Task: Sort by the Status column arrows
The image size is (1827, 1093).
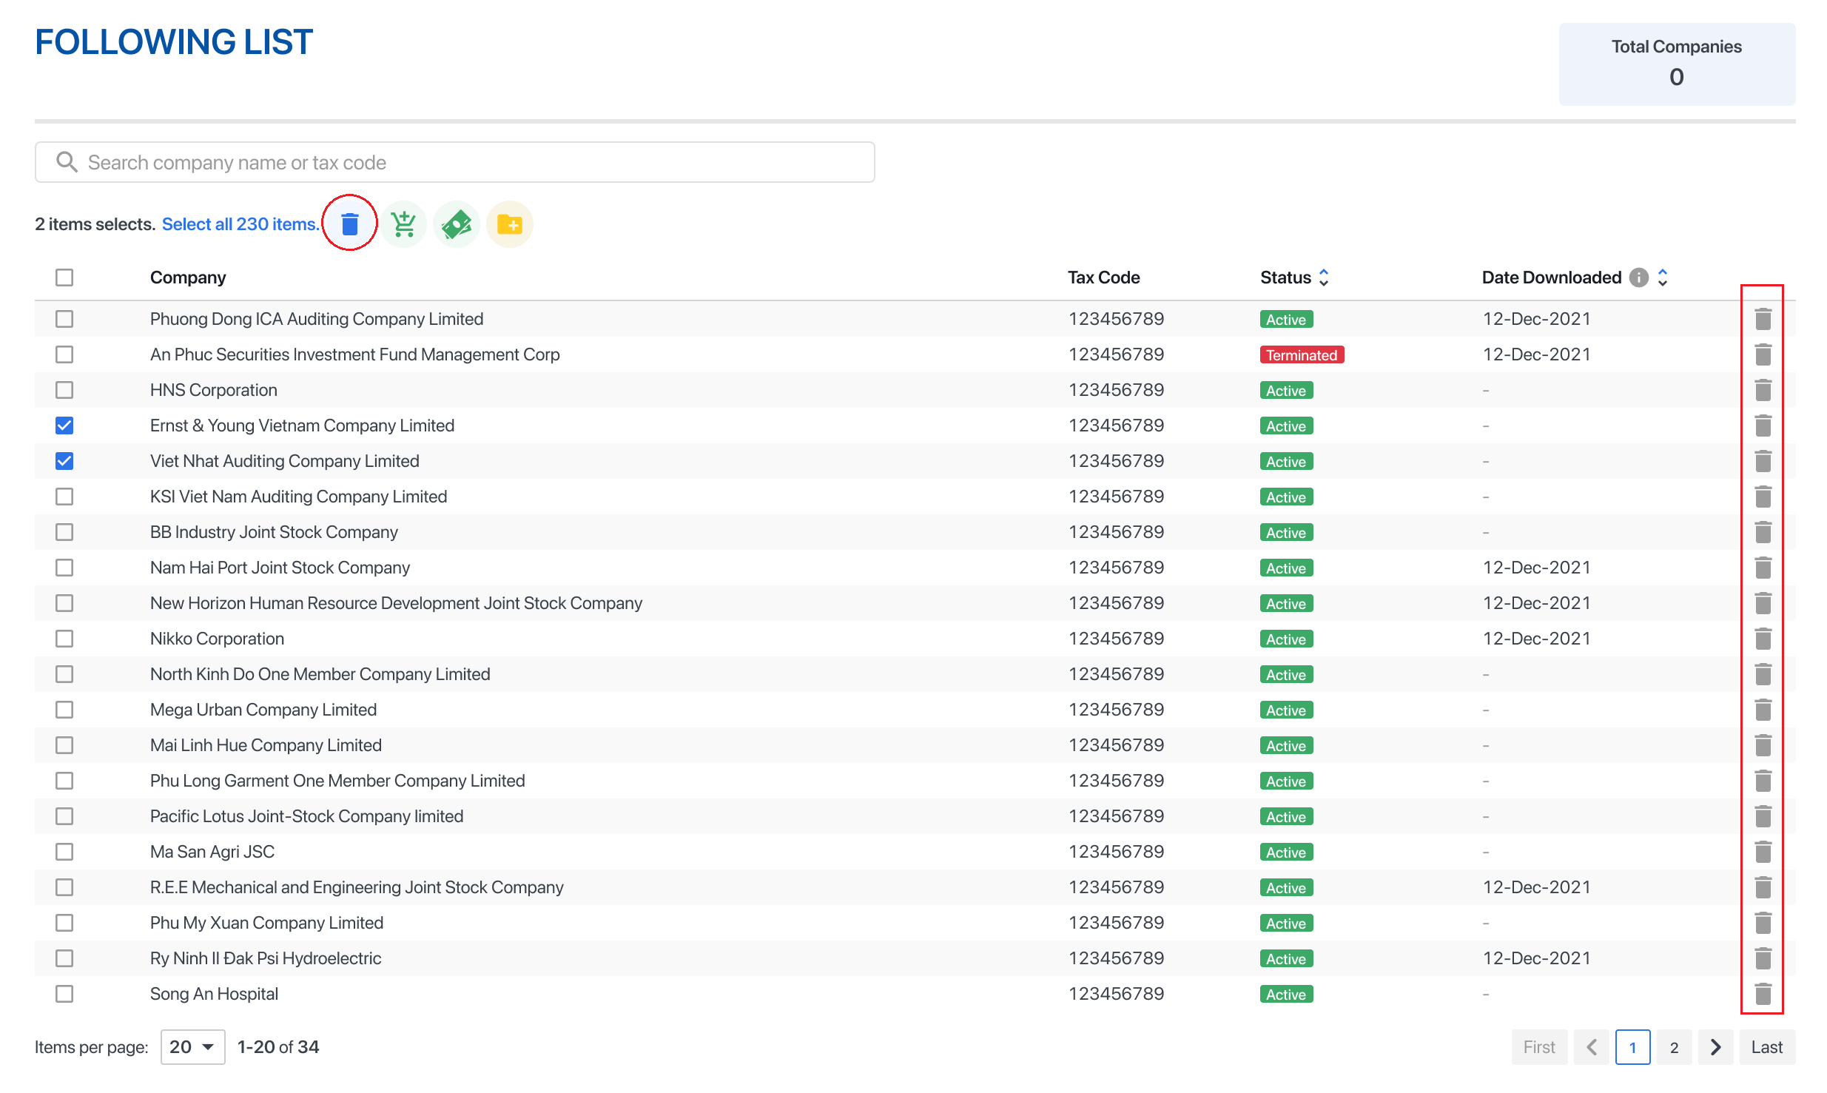Action: [1324, 278]
